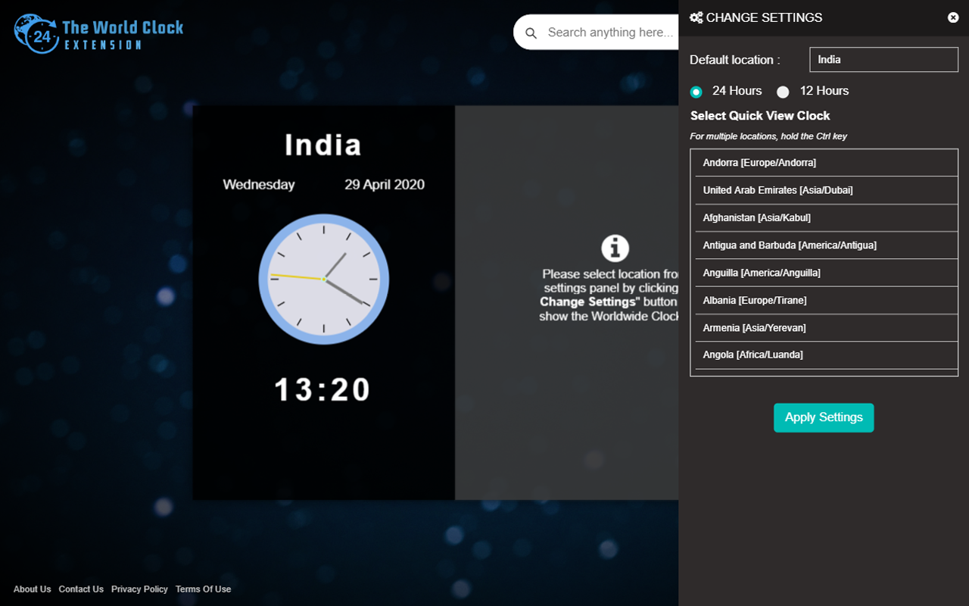
Task: Click the Select Quick View Clock heading
Action: [x=760, y=116]
